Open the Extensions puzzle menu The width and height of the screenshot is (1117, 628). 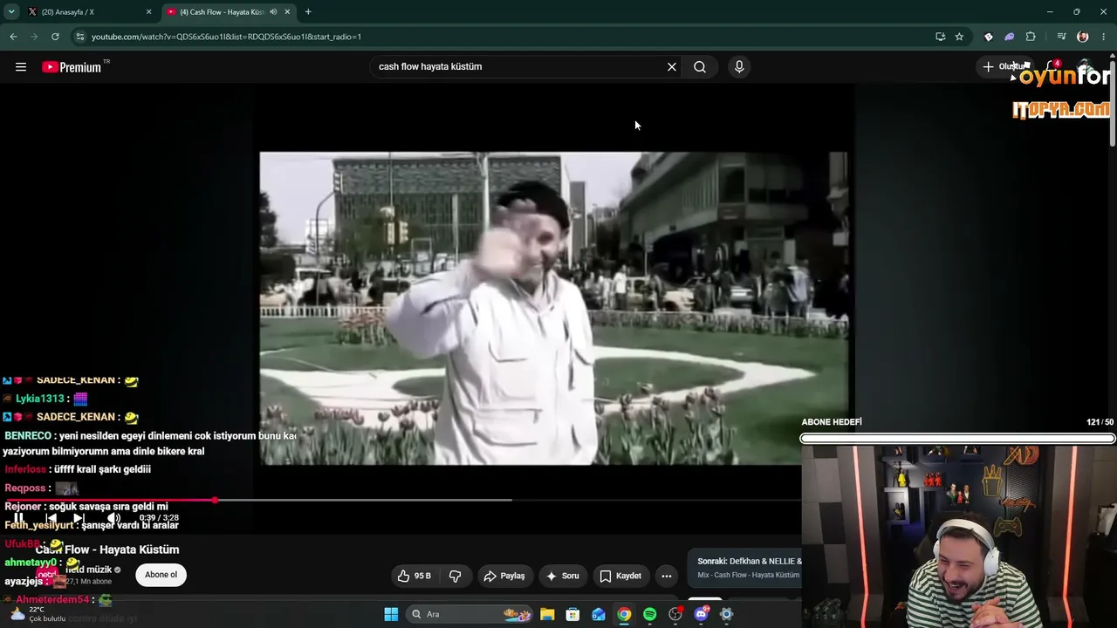click(1031, 37)
